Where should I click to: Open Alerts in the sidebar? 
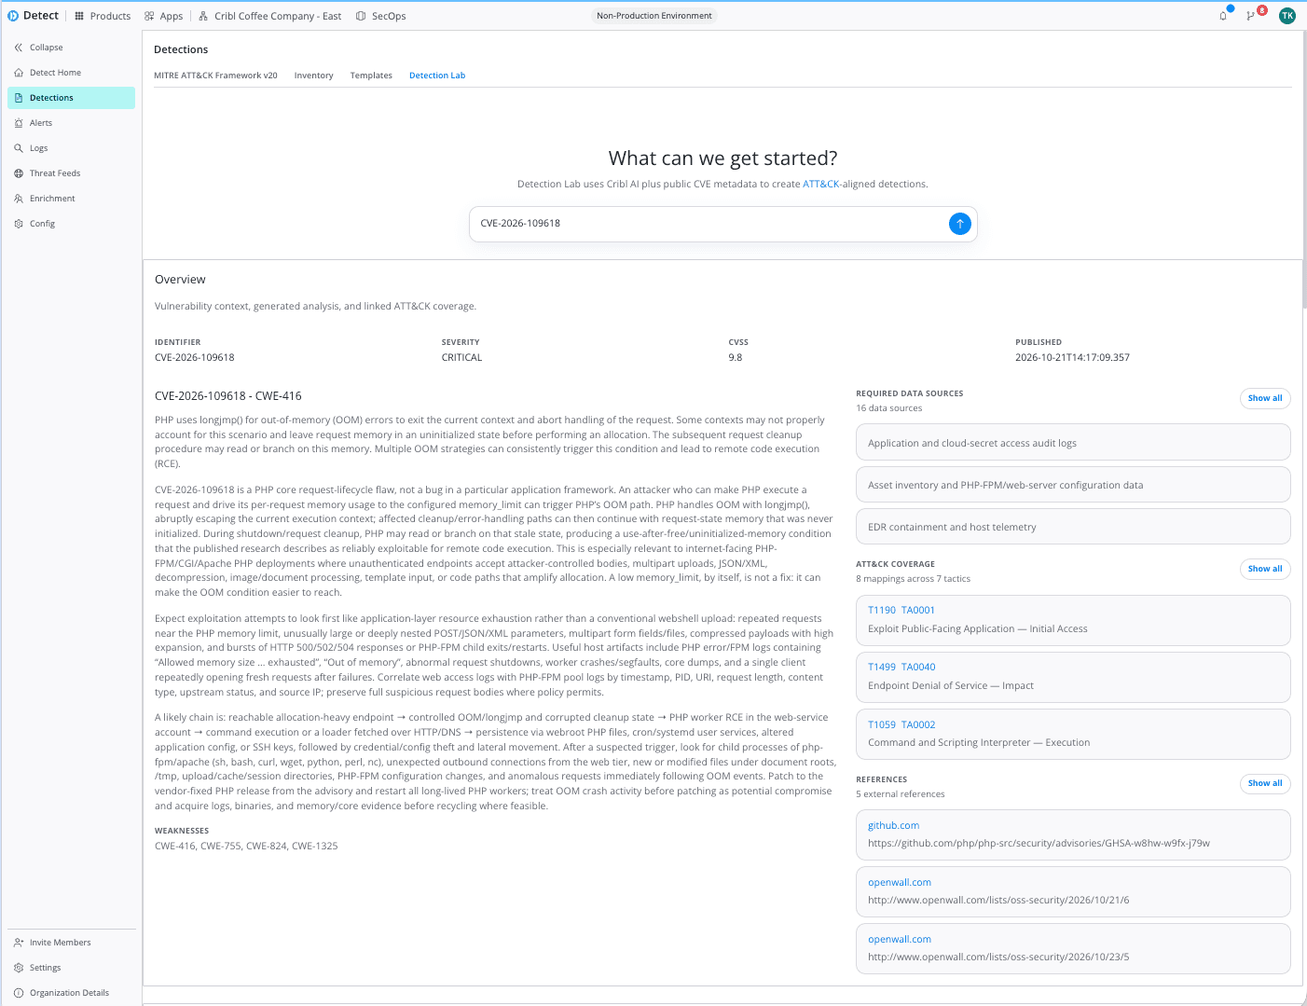tap(71, 123)
